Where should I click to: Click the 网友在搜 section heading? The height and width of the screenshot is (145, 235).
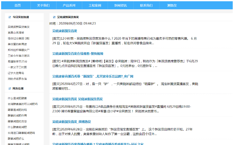pyautogui.click(x=18, y=89)
